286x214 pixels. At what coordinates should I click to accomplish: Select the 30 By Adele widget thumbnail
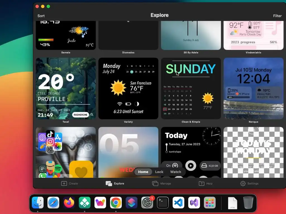191,35
